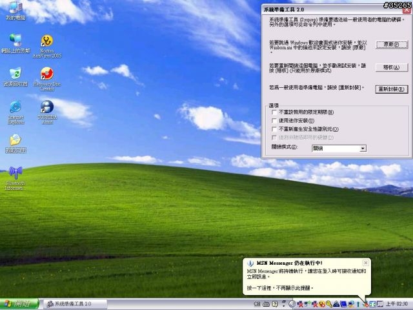Open the My Documents folder icon

(15, 143)
